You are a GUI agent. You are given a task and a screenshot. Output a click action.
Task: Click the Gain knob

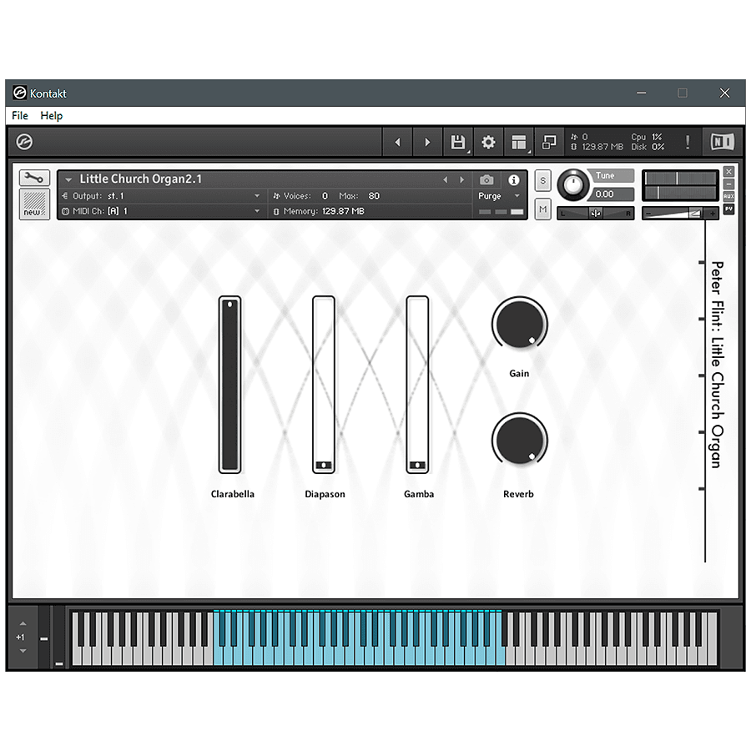(x=520, y=324)
